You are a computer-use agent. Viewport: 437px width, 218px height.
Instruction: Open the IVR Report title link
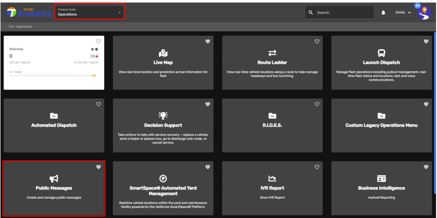click(272, 188)
